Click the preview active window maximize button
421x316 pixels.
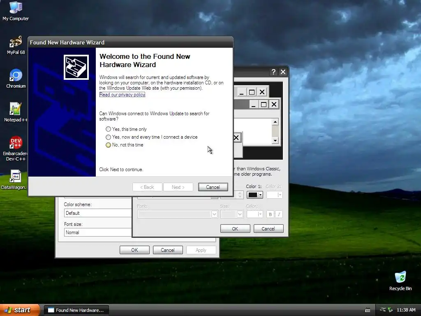264,104
